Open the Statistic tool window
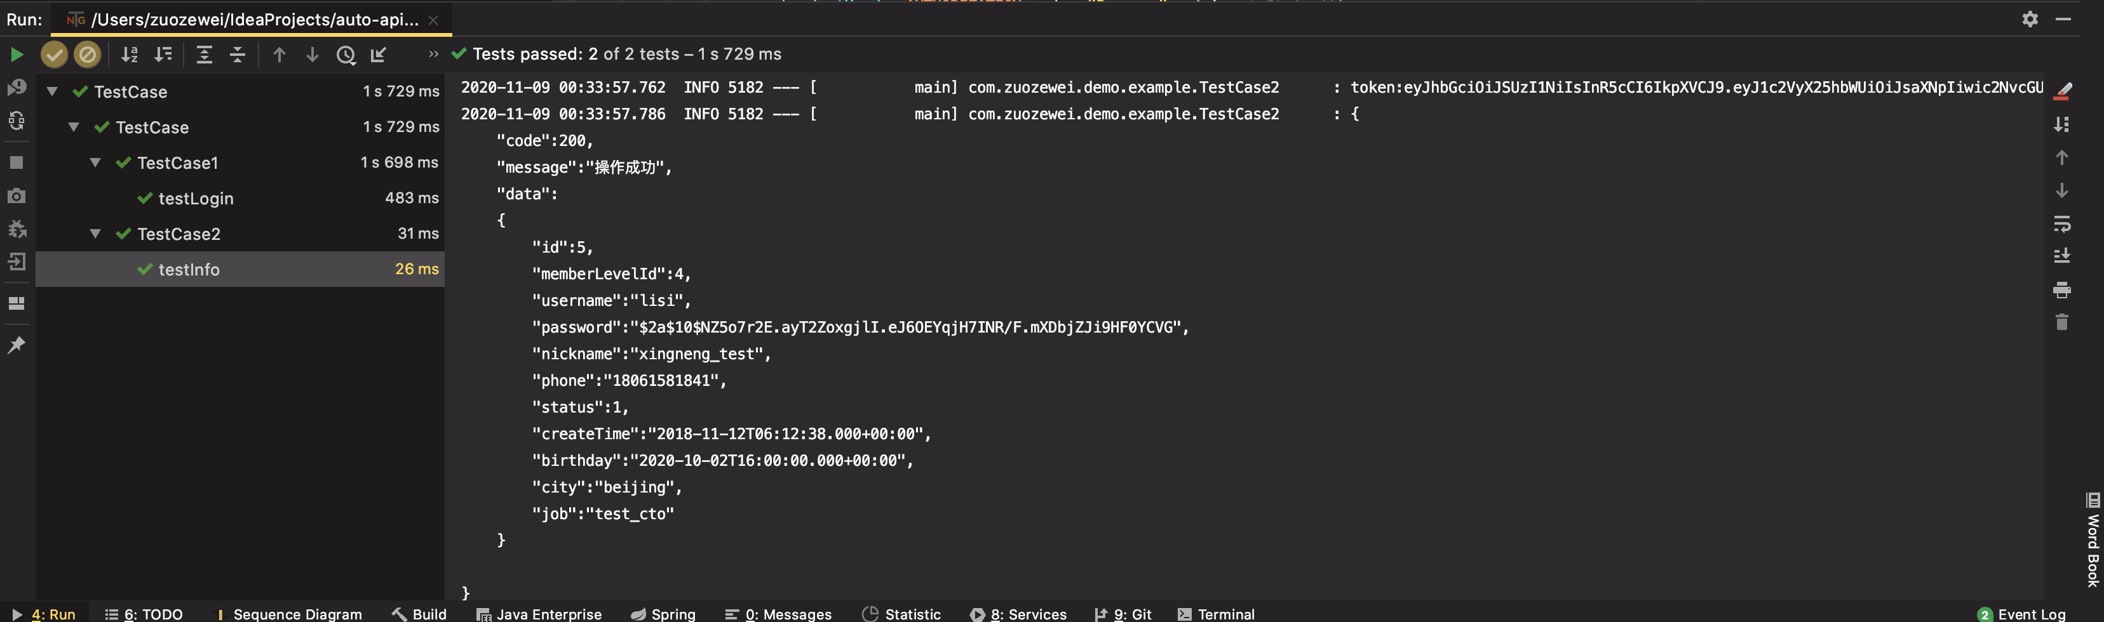The width and height of the screenshot is (2104, 622). 901,614
